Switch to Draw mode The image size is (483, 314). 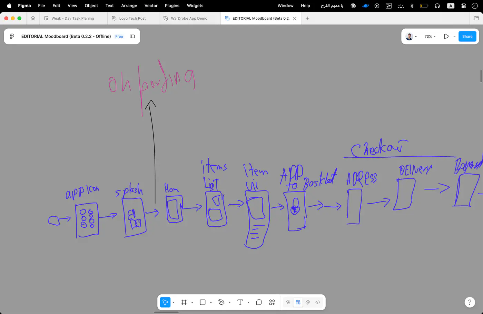click(288, 302)
